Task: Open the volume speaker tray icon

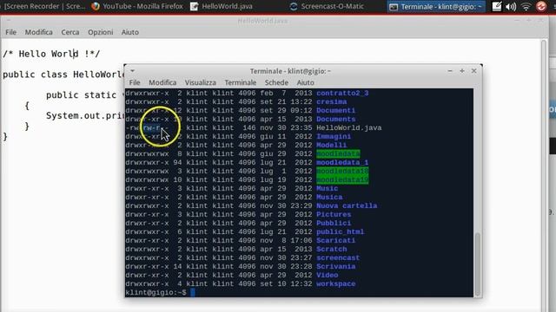Action: click(x=511, y=6)
